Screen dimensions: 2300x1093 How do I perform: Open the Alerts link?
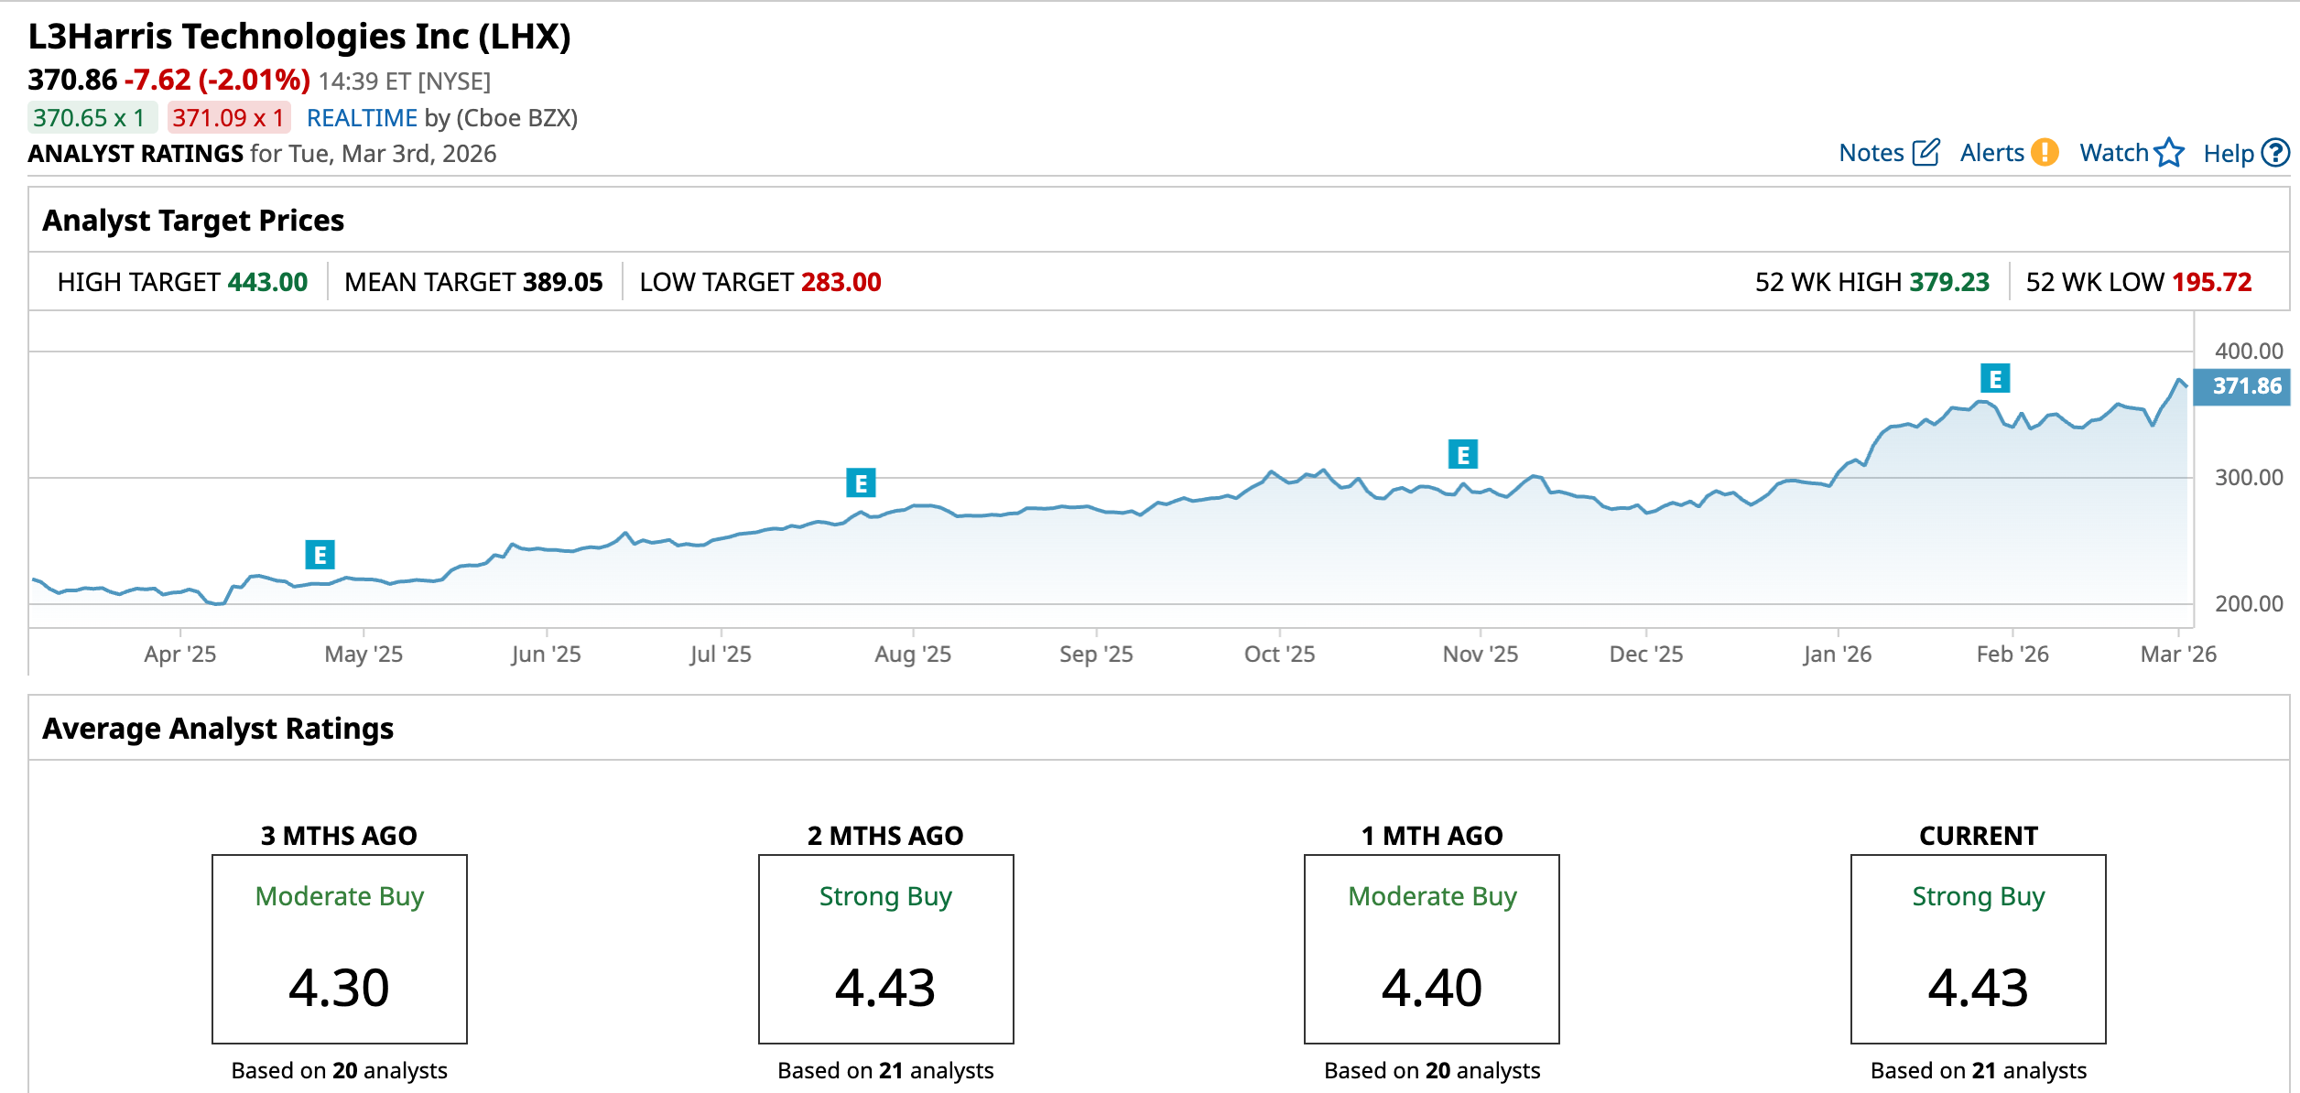coord(1991,153)
